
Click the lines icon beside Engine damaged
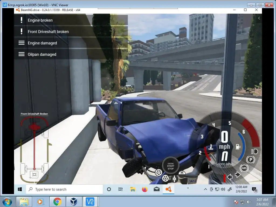[x=22, y=43]
